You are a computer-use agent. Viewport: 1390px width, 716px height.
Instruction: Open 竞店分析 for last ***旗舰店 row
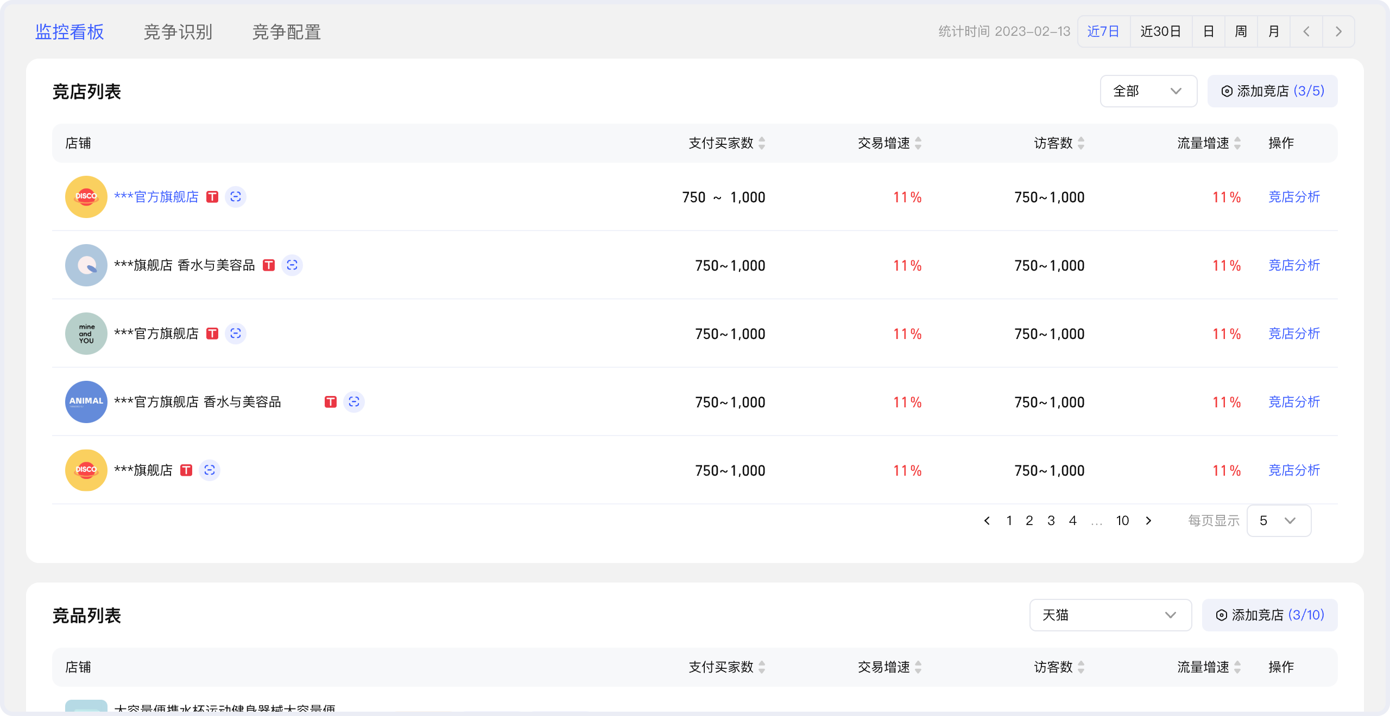1294,470
